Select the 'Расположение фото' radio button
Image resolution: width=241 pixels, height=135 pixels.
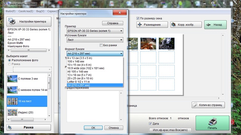pyautogui.click(x=9, y=60)
